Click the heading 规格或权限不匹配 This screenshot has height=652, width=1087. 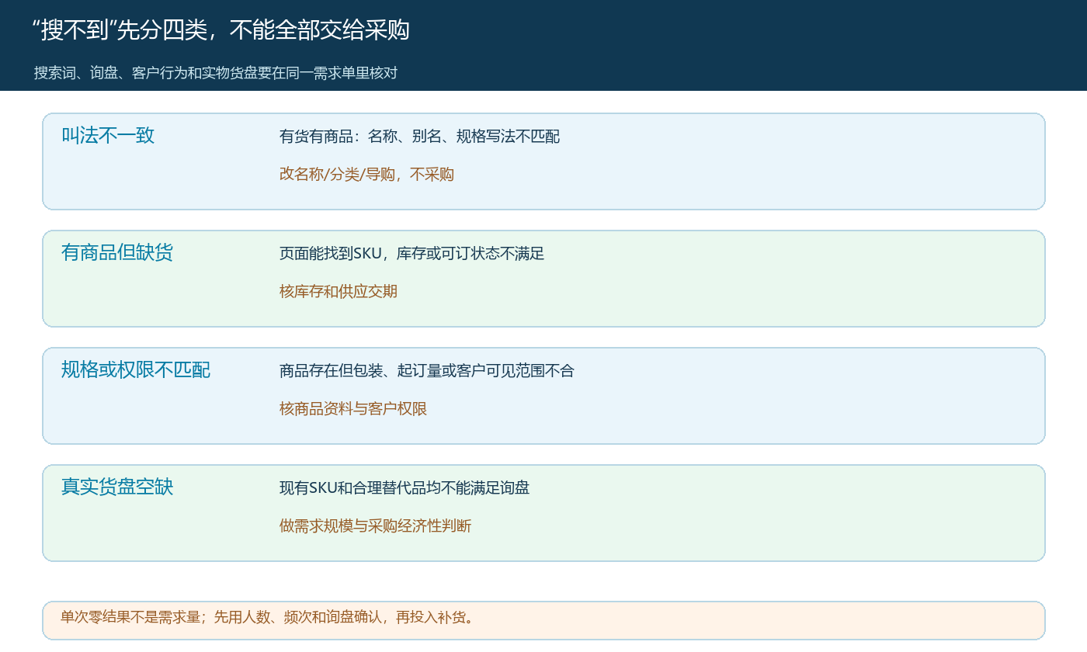click(136, 369)
